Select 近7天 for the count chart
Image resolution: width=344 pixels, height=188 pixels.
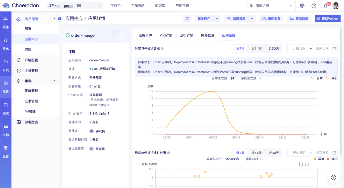240,48
